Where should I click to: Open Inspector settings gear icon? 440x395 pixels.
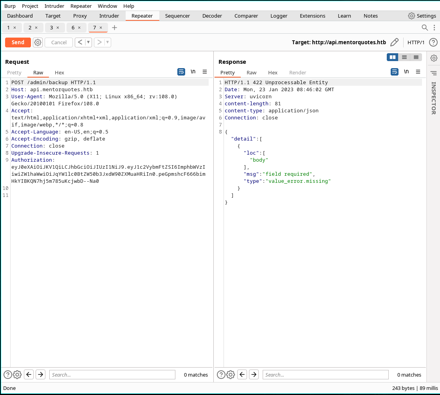coord(434,58)
